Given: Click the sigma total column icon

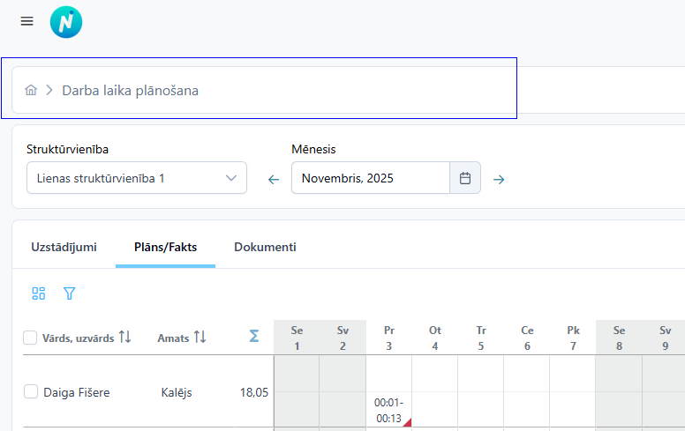Looking at the screenshot, I should click(254, 336).
